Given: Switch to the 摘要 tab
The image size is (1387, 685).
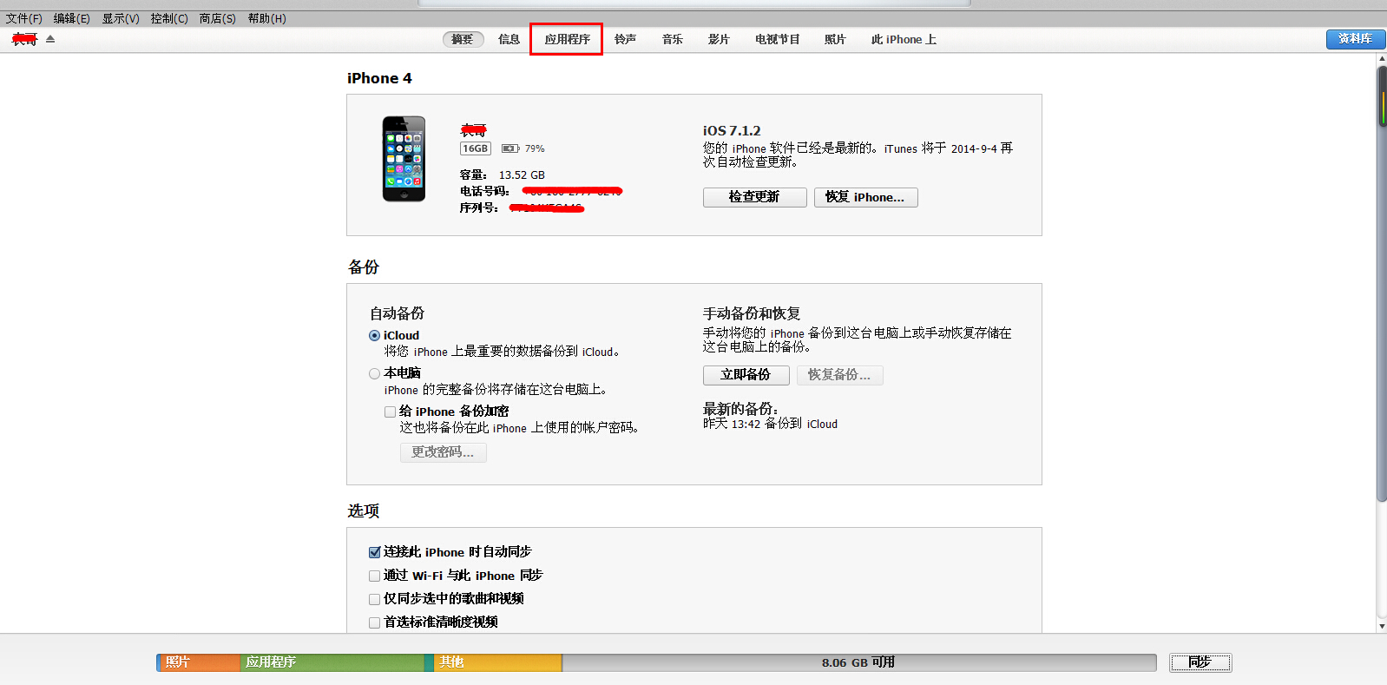Looking at the screenshot, I should pos(463,39).
